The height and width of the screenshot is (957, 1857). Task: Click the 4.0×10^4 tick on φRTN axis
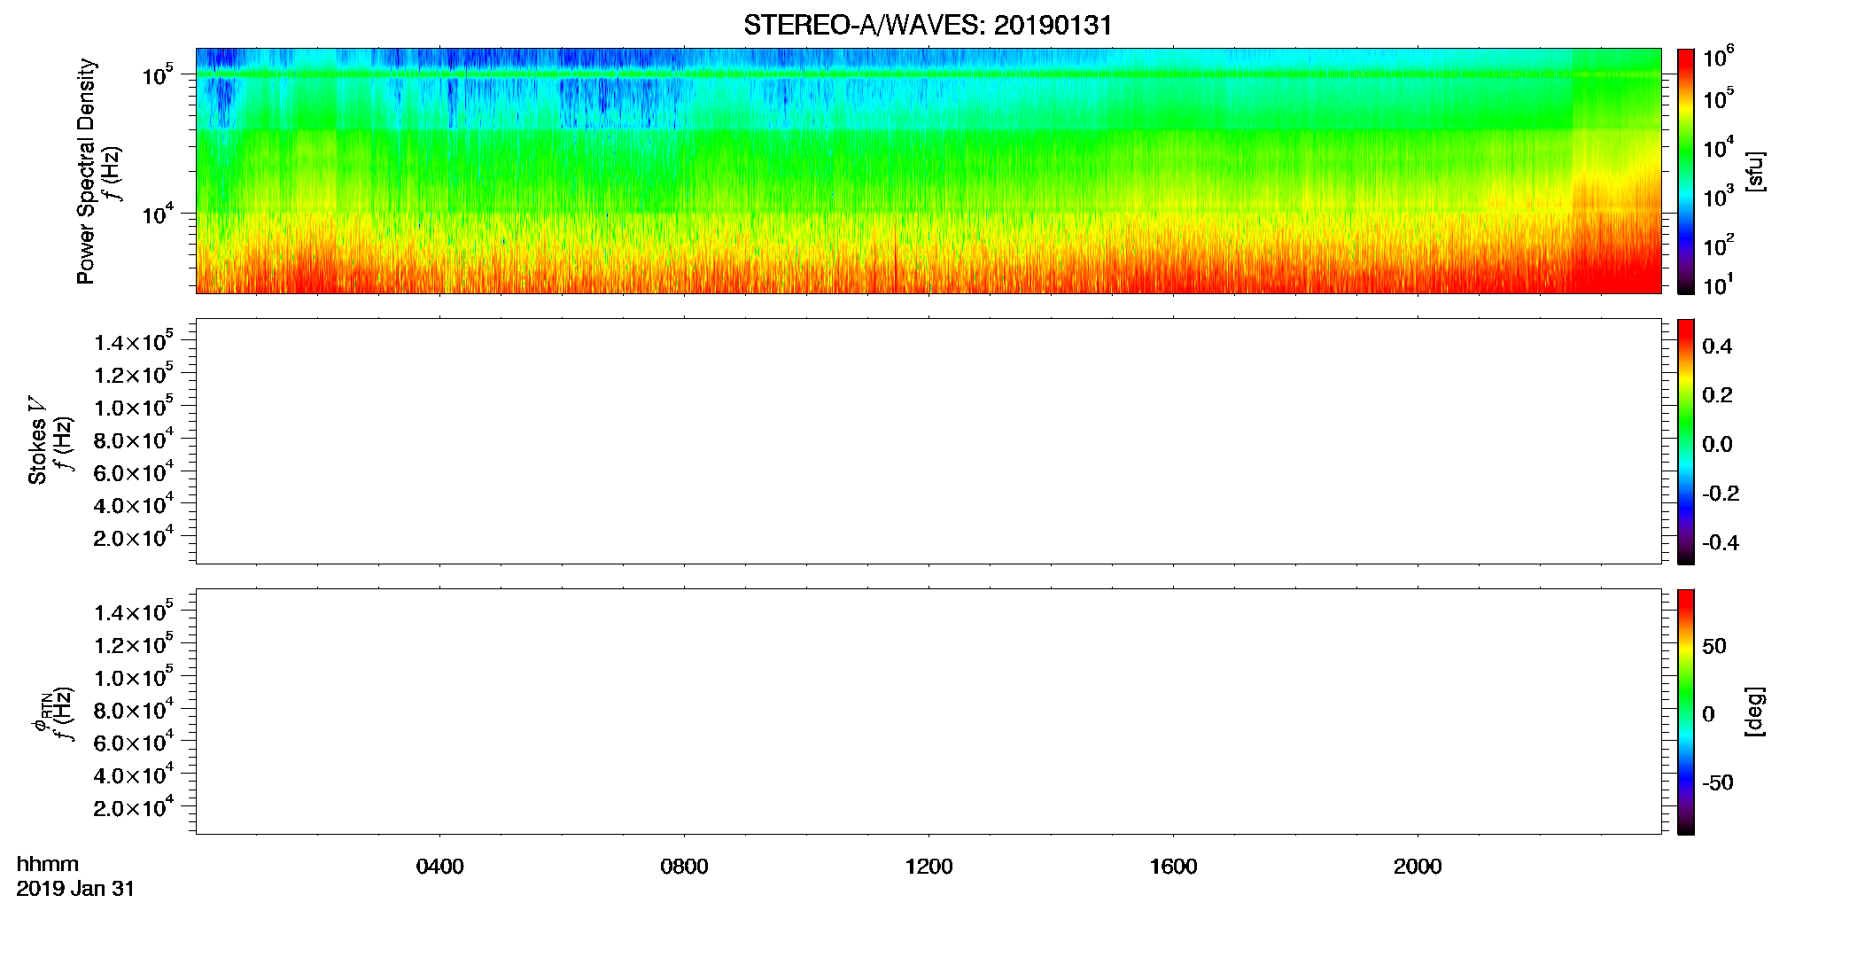(x=134, y=773)
